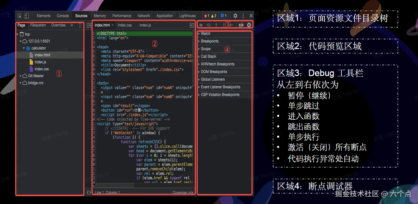Click the blue calculator folder icon
418x204 pixels.
28,48
